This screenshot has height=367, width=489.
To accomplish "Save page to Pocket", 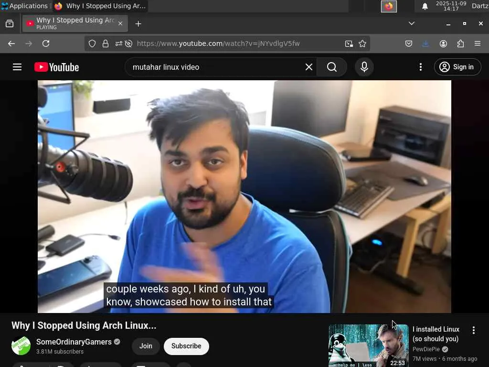I will click(409, 43).
